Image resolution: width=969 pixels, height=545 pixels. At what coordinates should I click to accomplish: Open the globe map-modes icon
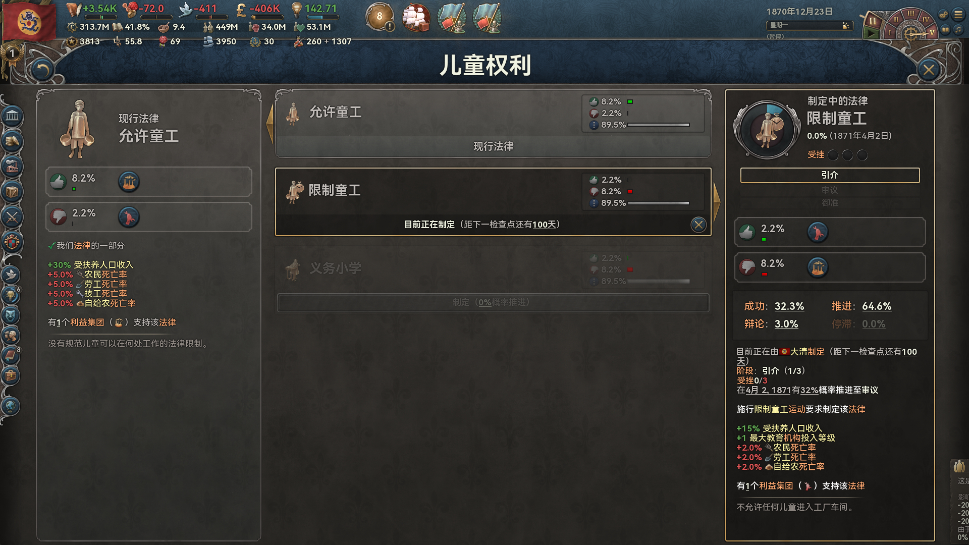[11, 406]
